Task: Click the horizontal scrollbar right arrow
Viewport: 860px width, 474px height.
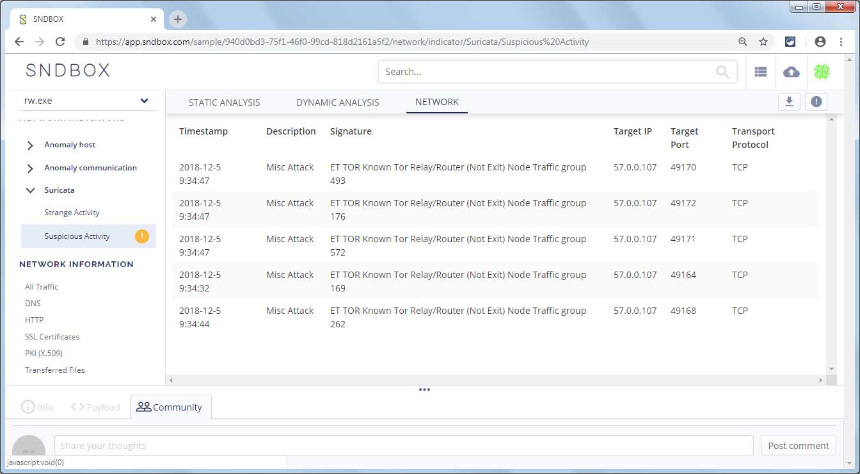Action: tap(821, 380)
